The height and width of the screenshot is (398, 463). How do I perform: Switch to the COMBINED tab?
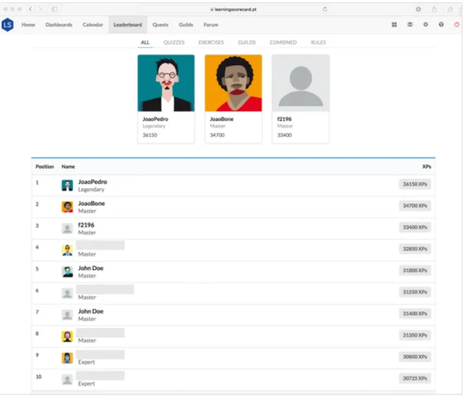click(283, 43)
